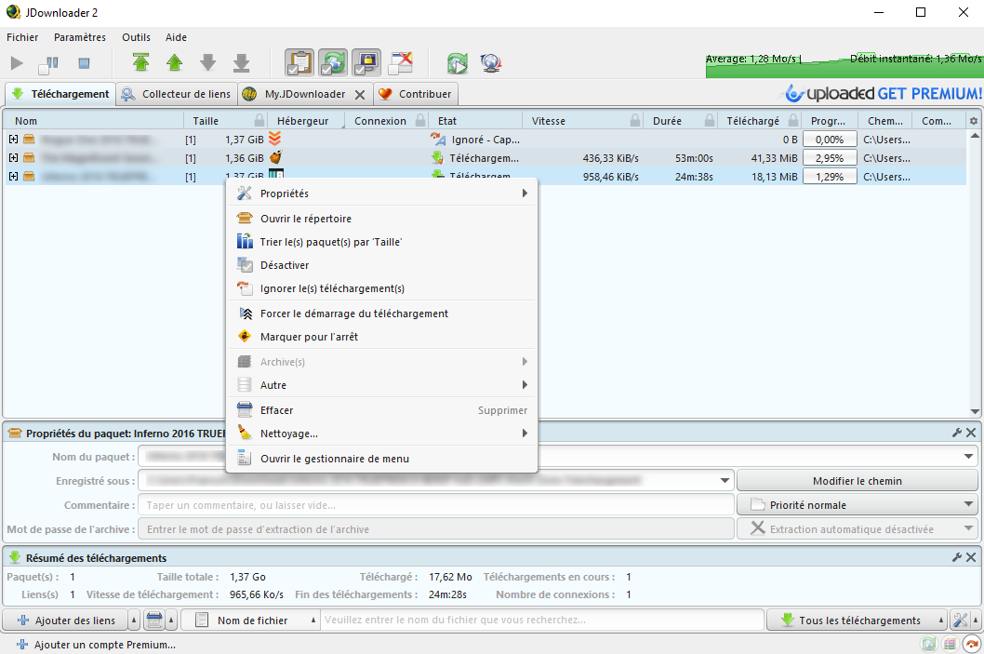Open Propriétés du paquet panel settings wrench
984x654 pixels.
[x=957, y=433]
